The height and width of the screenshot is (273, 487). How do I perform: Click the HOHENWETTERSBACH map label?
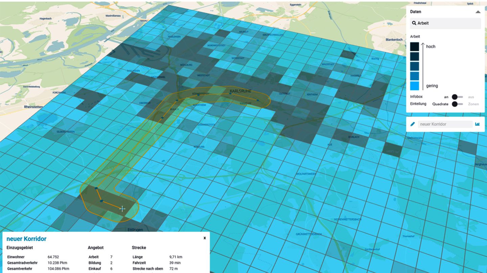click(348, 219)
